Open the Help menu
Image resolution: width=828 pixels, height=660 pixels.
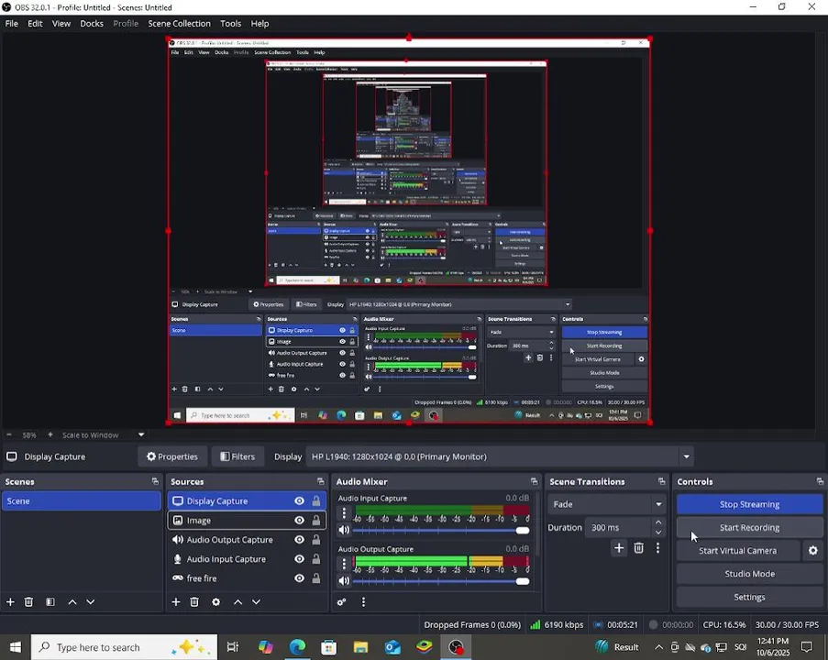pos(259,23)
